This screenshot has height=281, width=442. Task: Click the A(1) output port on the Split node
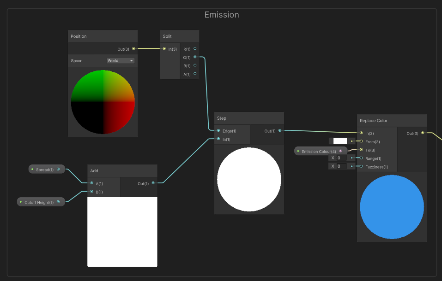click(x=195, y=74)
